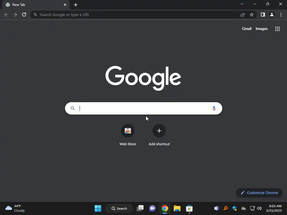
Task: Go back with the browser back arrow
Action: [x=6, y=15]
